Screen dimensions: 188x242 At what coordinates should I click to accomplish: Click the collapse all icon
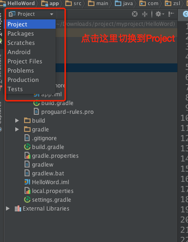(x=144, y=14)
